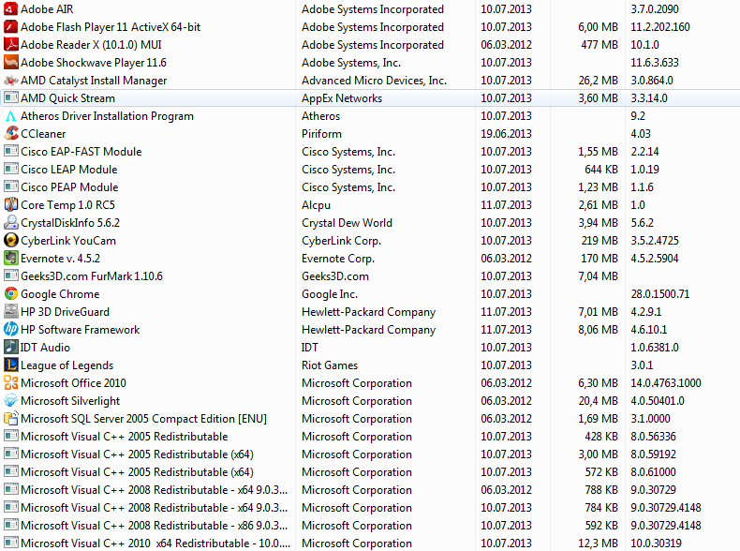Click the version number 3.7.0.2090
This screenshot has width=740, height=551.
[x=655, y=9]
